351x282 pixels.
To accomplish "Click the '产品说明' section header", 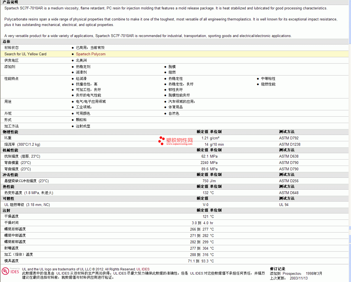I will (x=11, y=2).
